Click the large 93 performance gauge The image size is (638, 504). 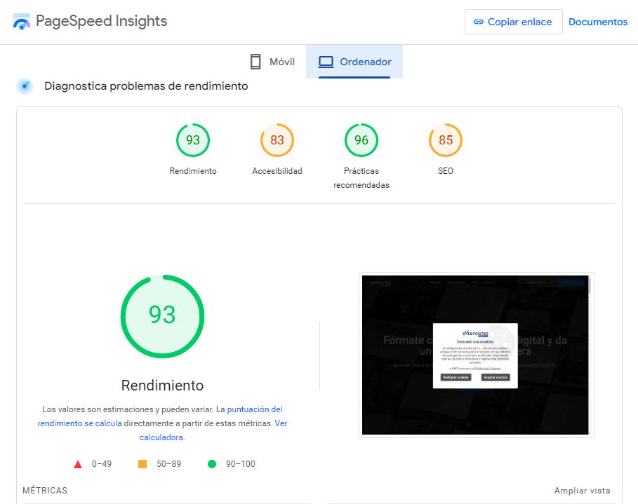[162, 316]
